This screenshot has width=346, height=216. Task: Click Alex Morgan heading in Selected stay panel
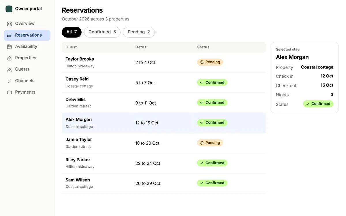pos(292,57)
